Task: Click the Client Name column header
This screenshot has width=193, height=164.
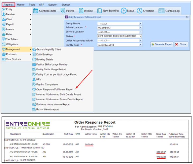Action: click(15, 134)
